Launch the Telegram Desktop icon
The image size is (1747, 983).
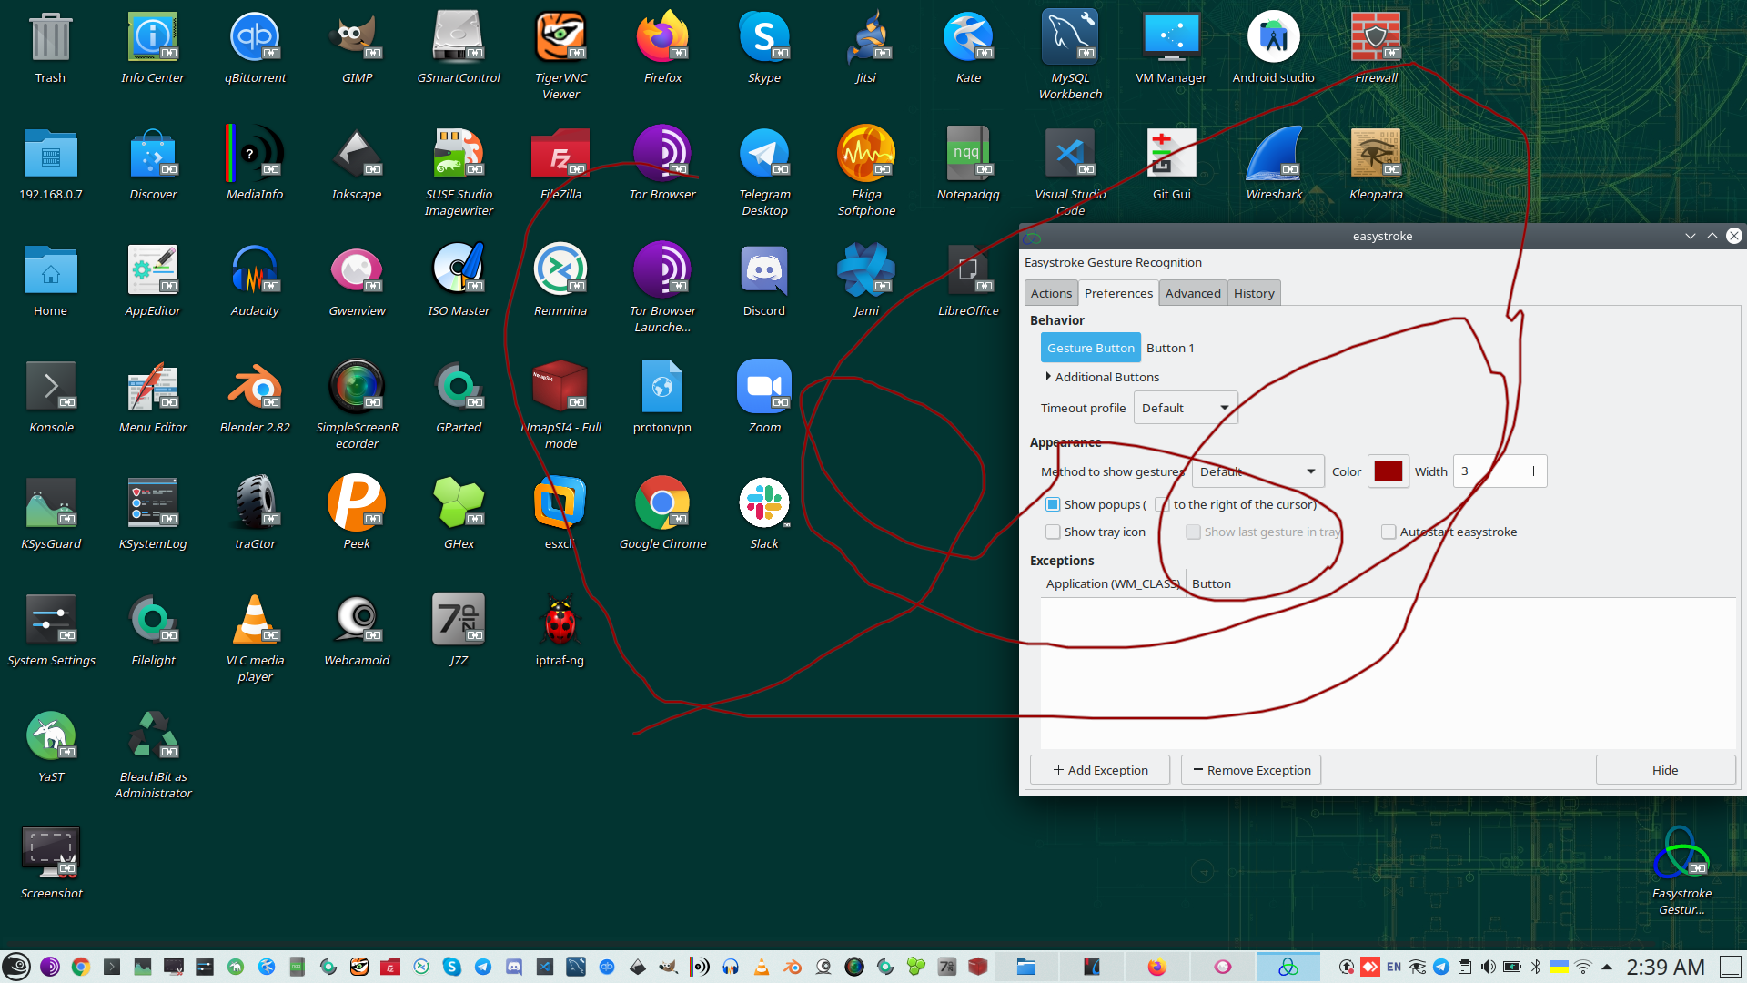pyautogui.click(x=764, y=157)
